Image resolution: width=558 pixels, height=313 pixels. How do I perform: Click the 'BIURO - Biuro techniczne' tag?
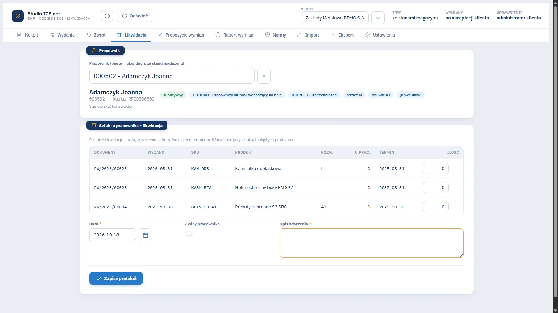314,95
